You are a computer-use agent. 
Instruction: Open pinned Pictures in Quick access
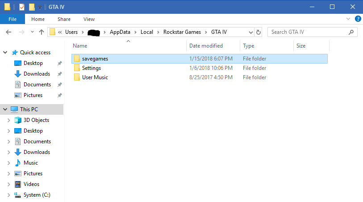point(33,95)
